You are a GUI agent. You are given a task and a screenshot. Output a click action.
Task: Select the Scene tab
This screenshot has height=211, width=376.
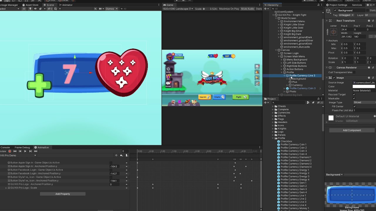[x=49, y=5]
